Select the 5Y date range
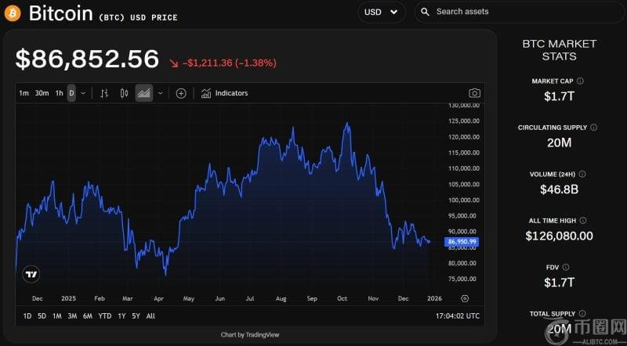 tap(136, 316)
